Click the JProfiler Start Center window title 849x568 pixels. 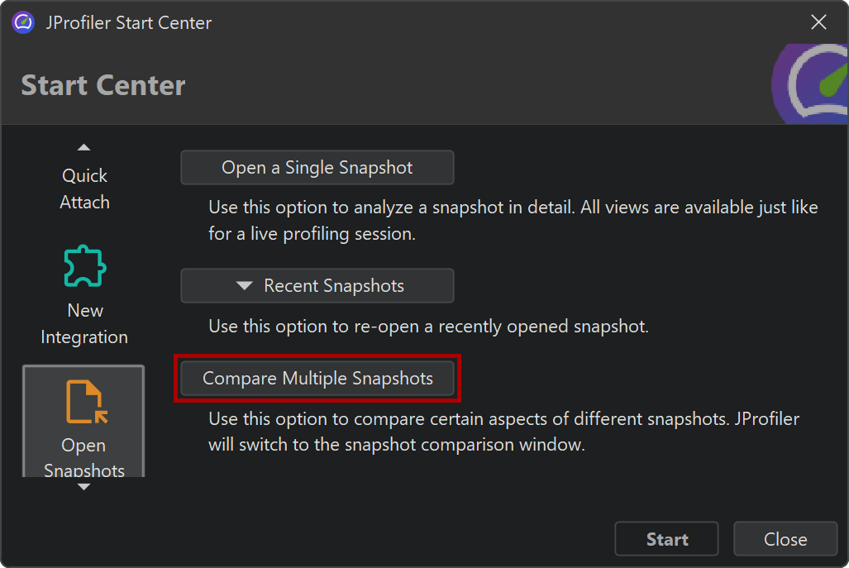tap(128, 23)
